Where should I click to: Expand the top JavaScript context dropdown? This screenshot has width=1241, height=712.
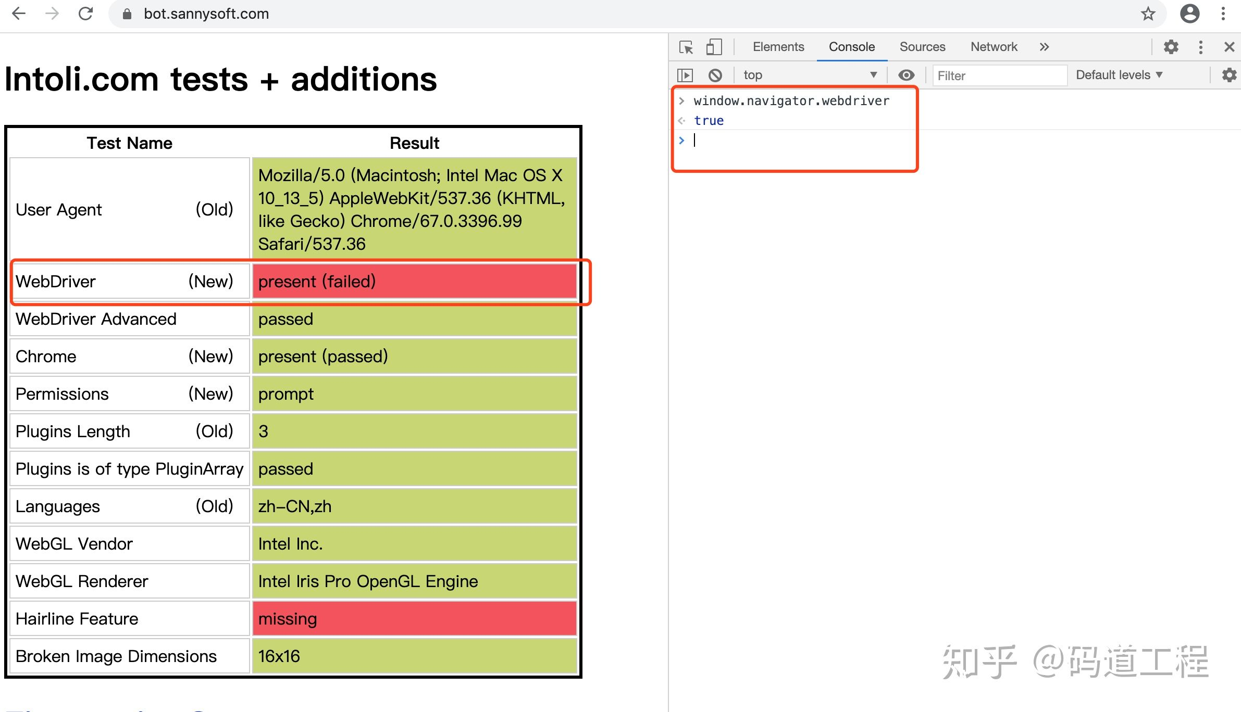[x=810, y=75]
